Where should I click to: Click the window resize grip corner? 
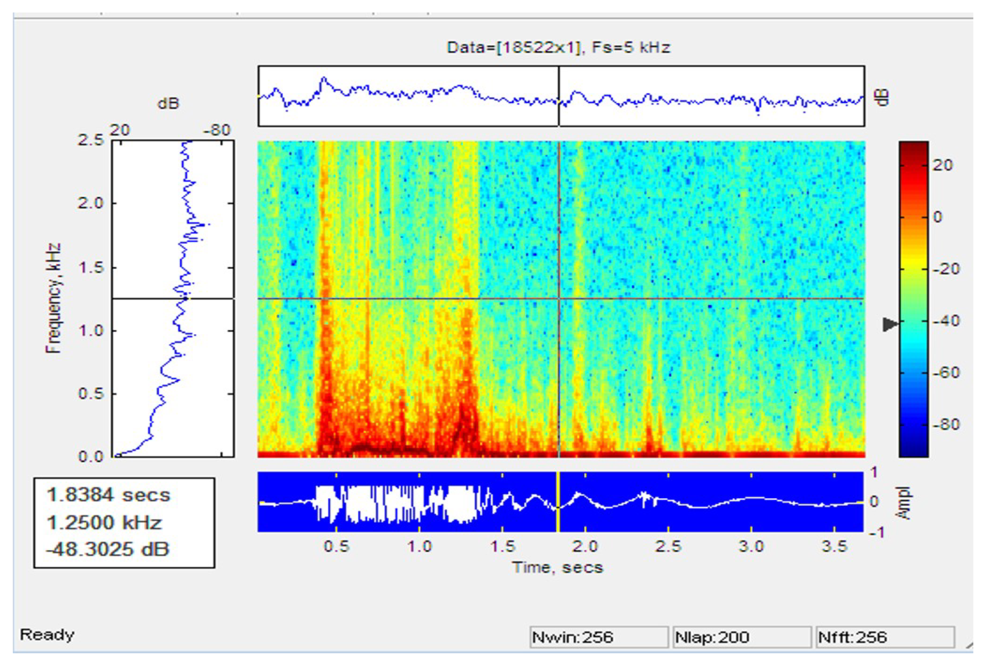[969, 646]
